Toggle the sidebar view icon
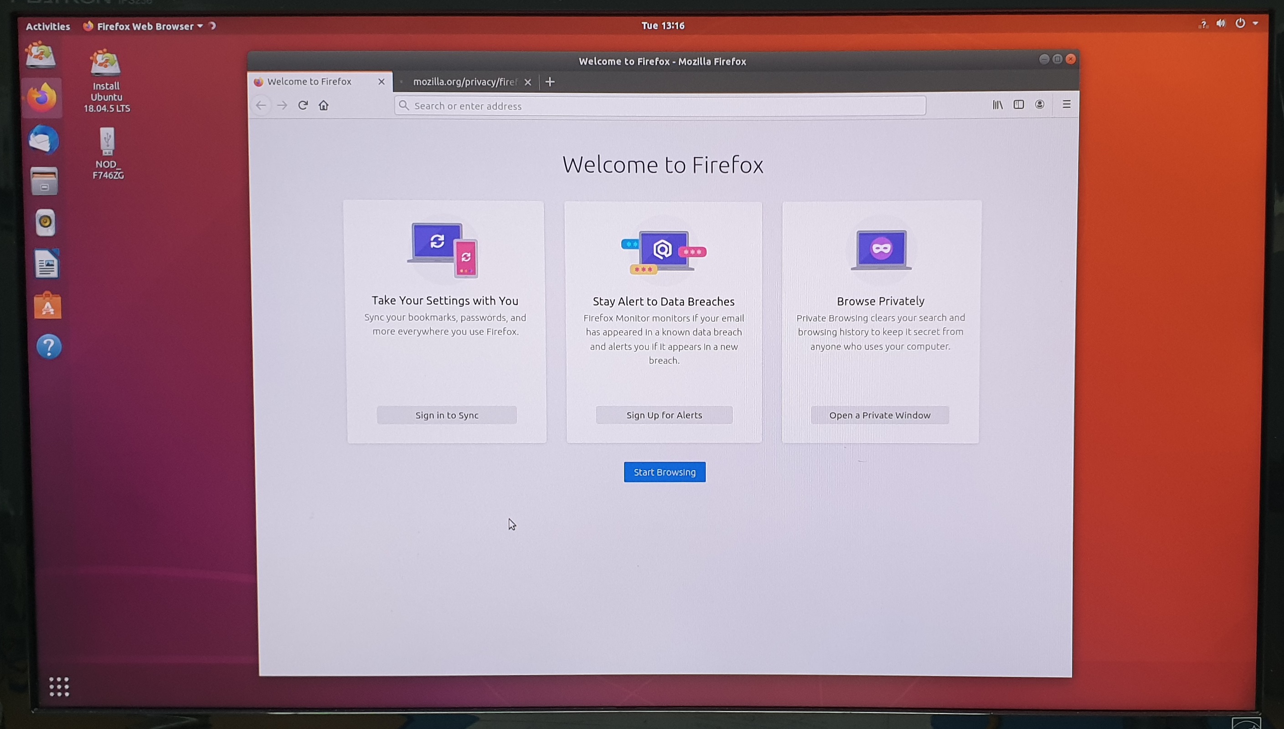The image size is (1284, 729). (x=1018, y=105)
